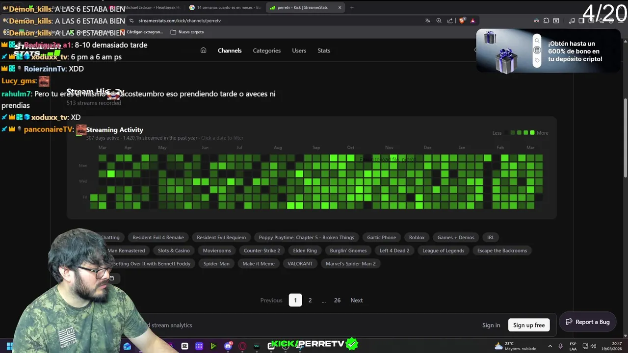
Task: Open the Stats nav item
Action: pos(324,50)
